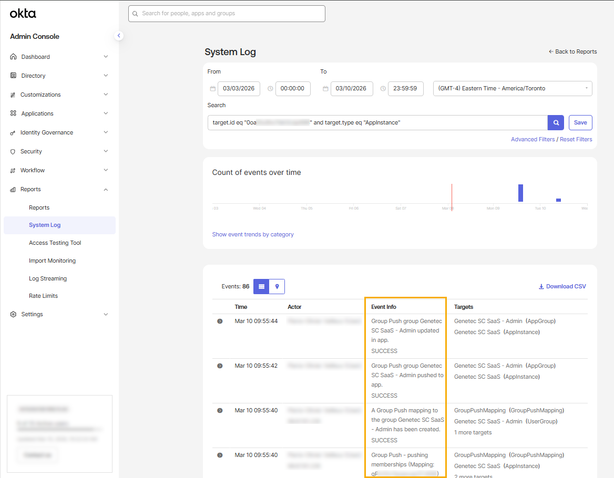Image resolution: width=614 pixels, height=478 pixels.
Task: Open Access Testing Tool
Action: click(55, 243)
